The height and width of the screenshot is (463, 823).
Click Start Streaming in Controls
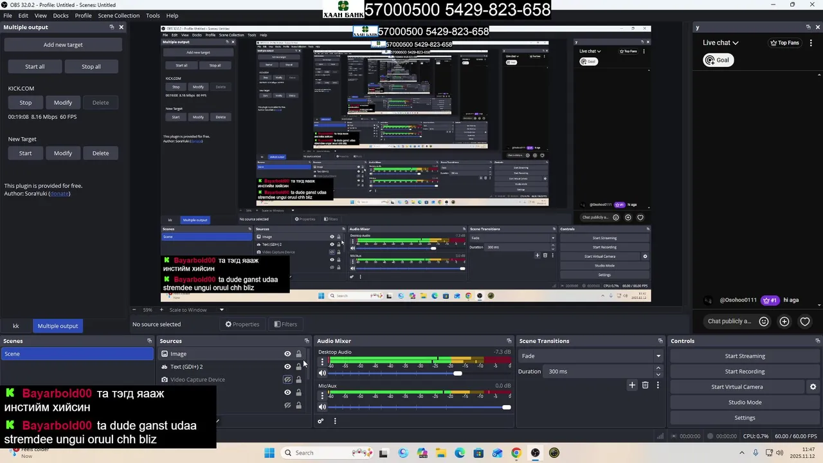point(745,356)
